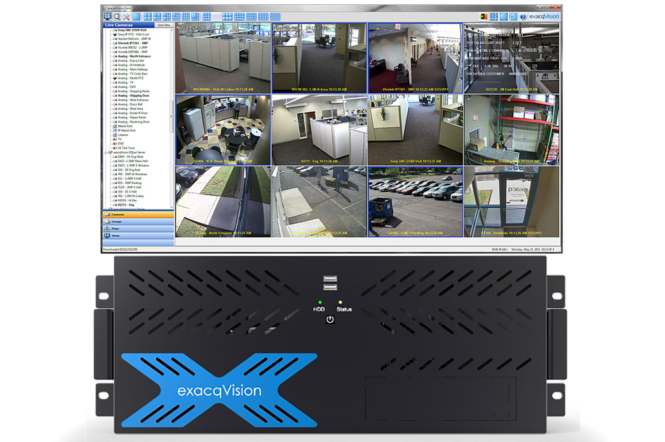Viewport: 665px width, 442px height.
Task: Click the VGA W Cubes video pane
Action: click(223, 58)
